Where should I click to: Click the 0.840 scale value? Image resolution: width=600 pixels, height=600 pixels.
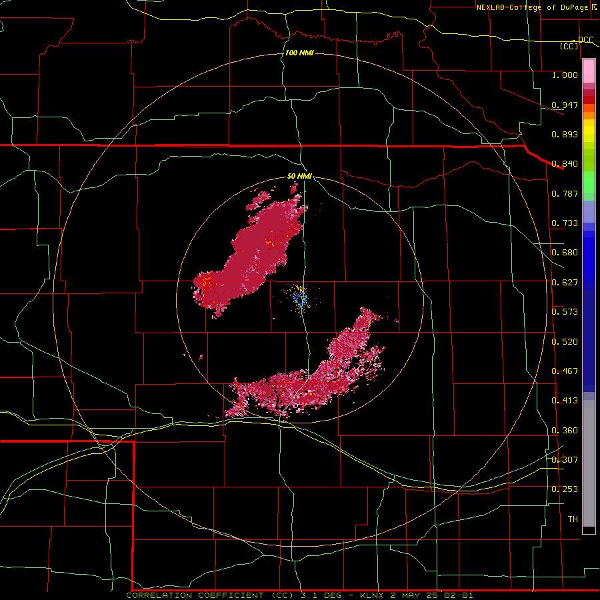point(565,164)
